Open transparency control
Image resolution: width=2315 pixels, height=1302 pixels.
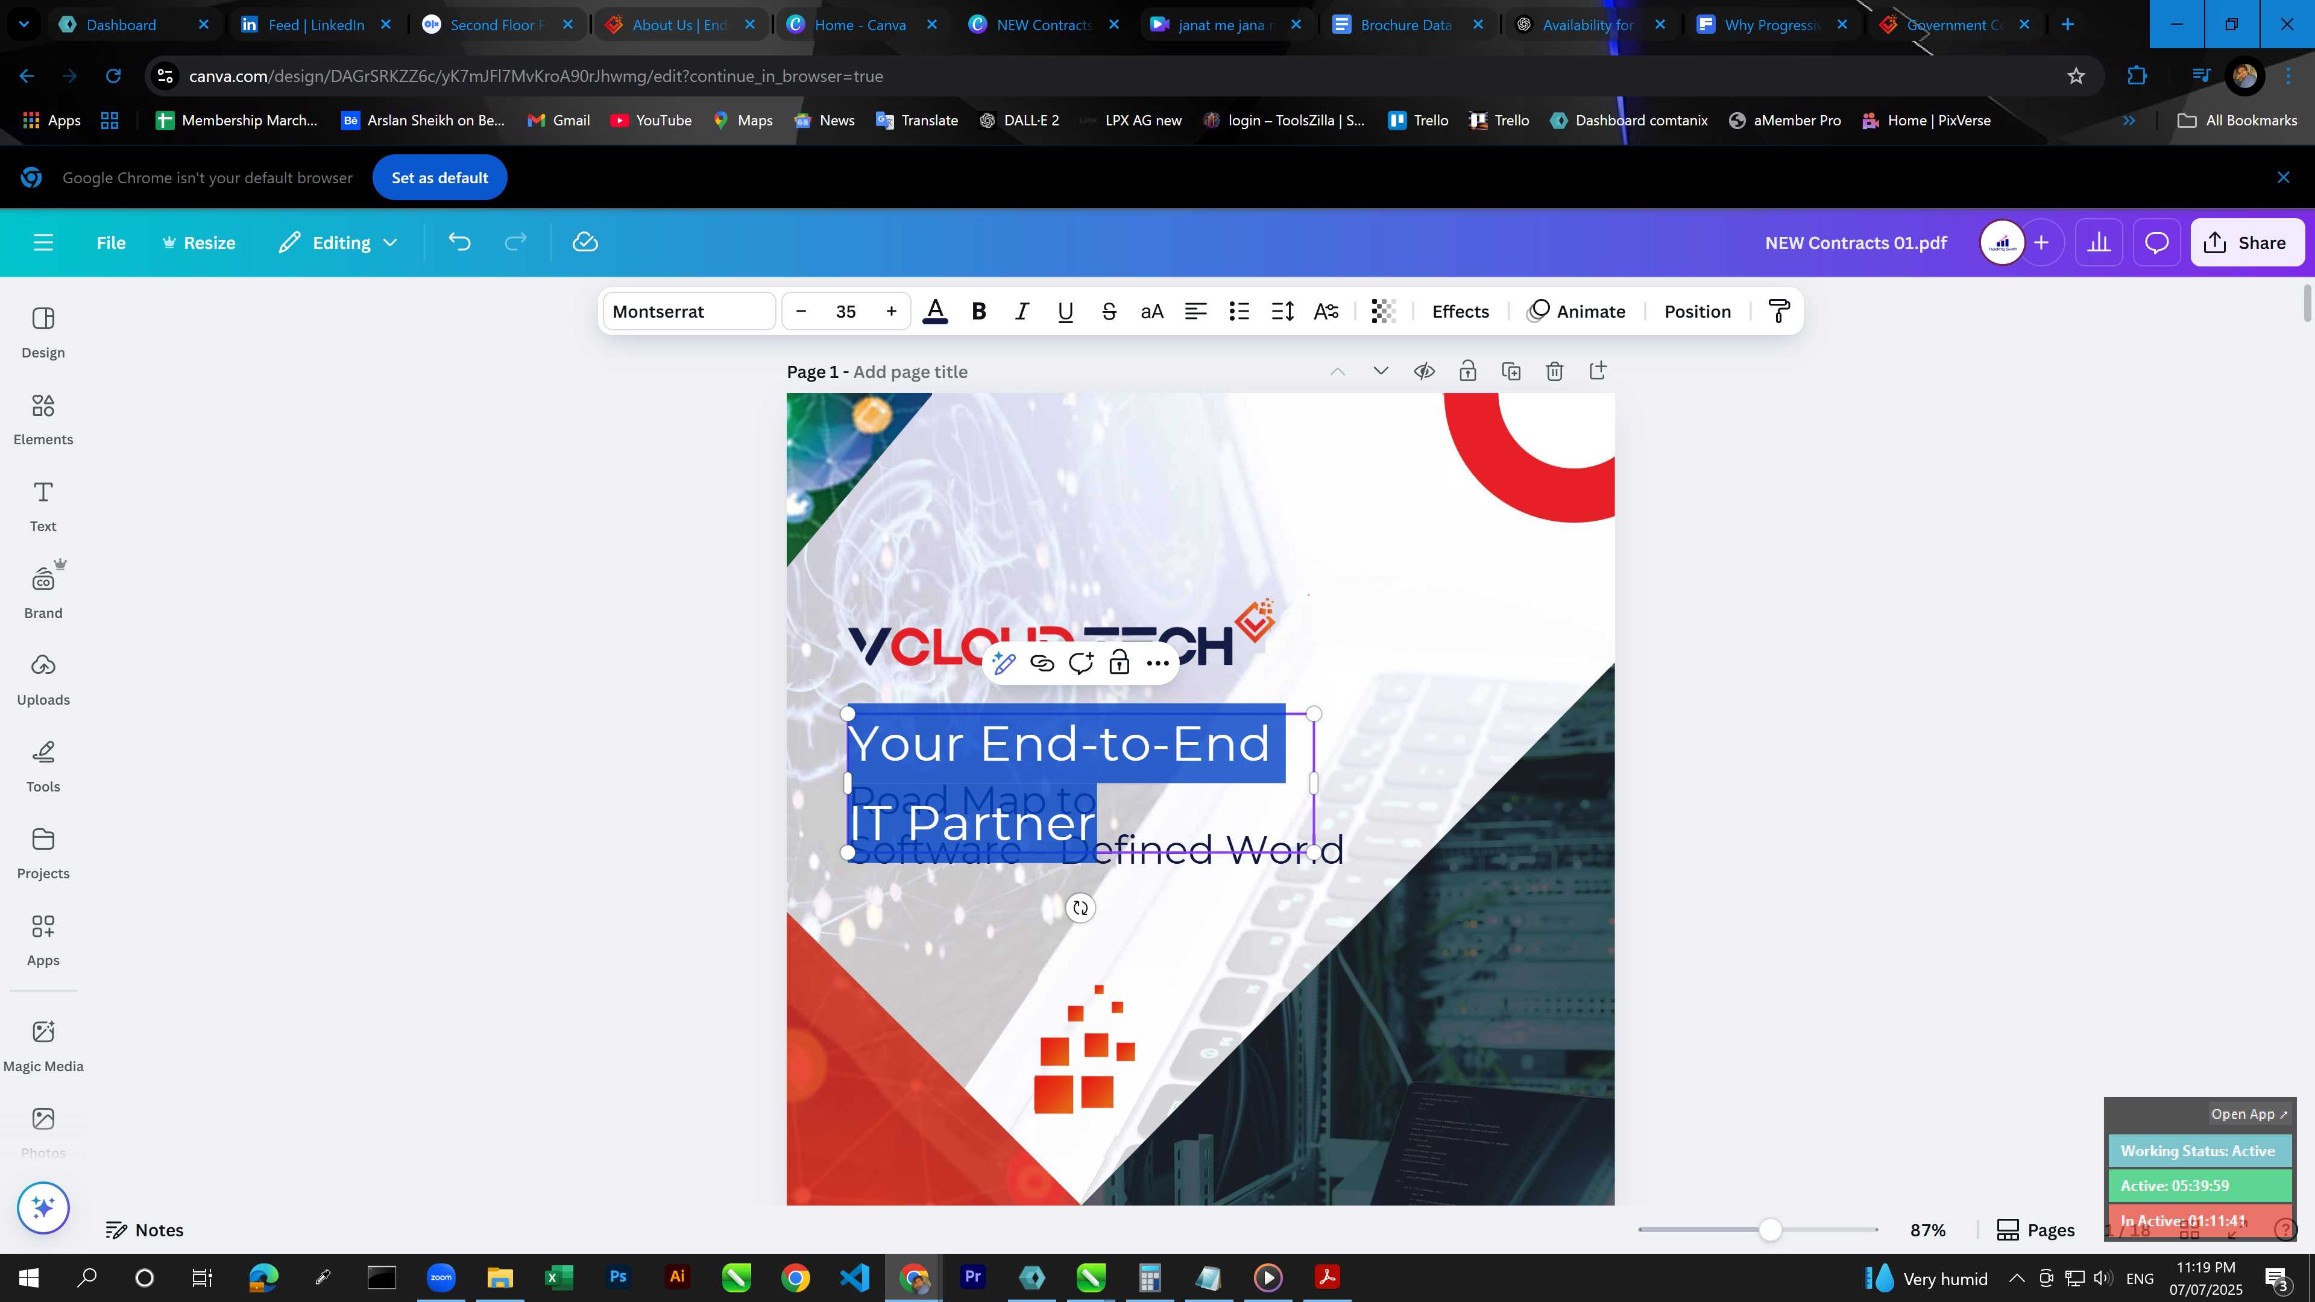click(x=1383, y=312)
